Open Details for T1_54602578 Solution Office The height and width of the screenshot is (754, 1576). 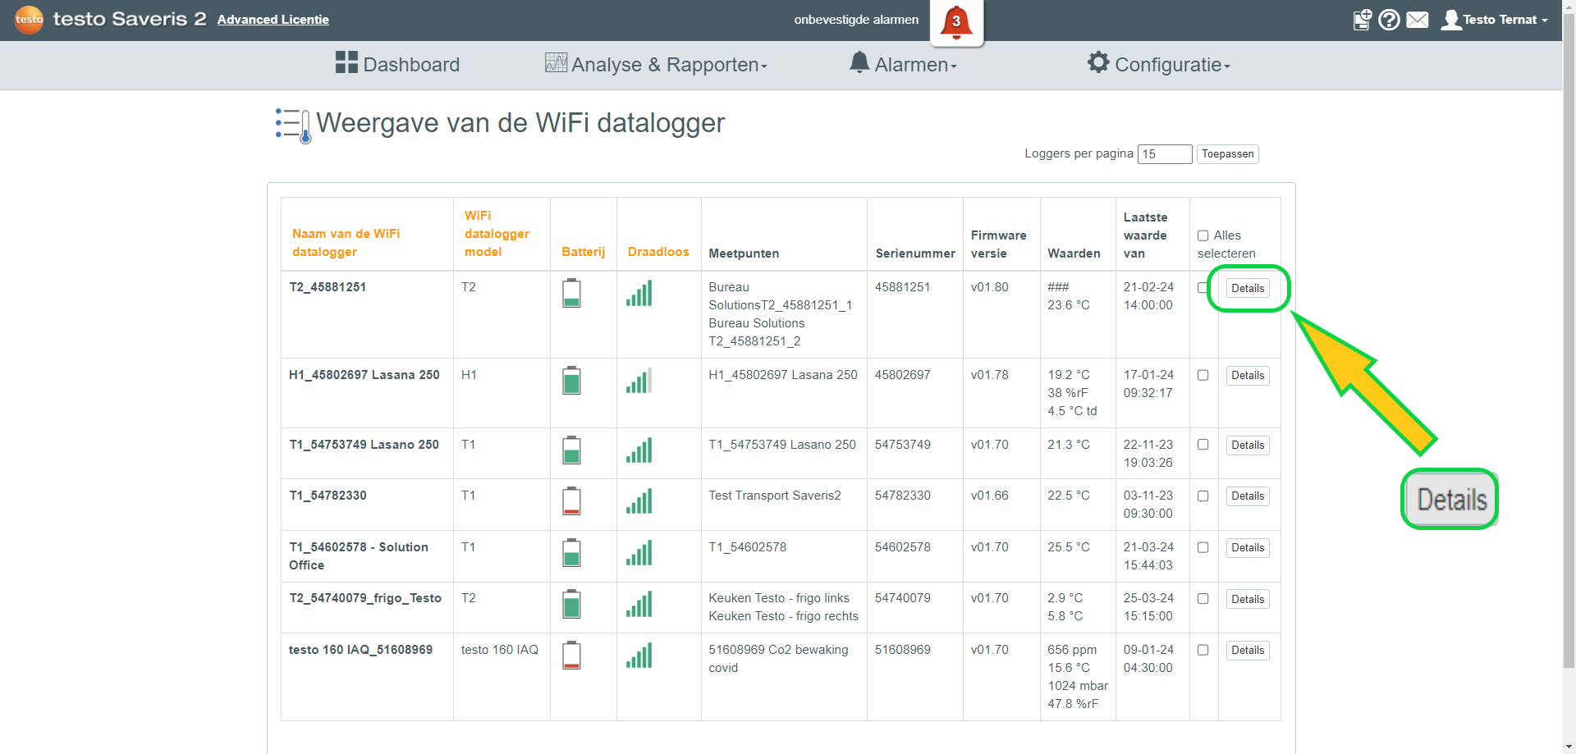[1248, 547]
